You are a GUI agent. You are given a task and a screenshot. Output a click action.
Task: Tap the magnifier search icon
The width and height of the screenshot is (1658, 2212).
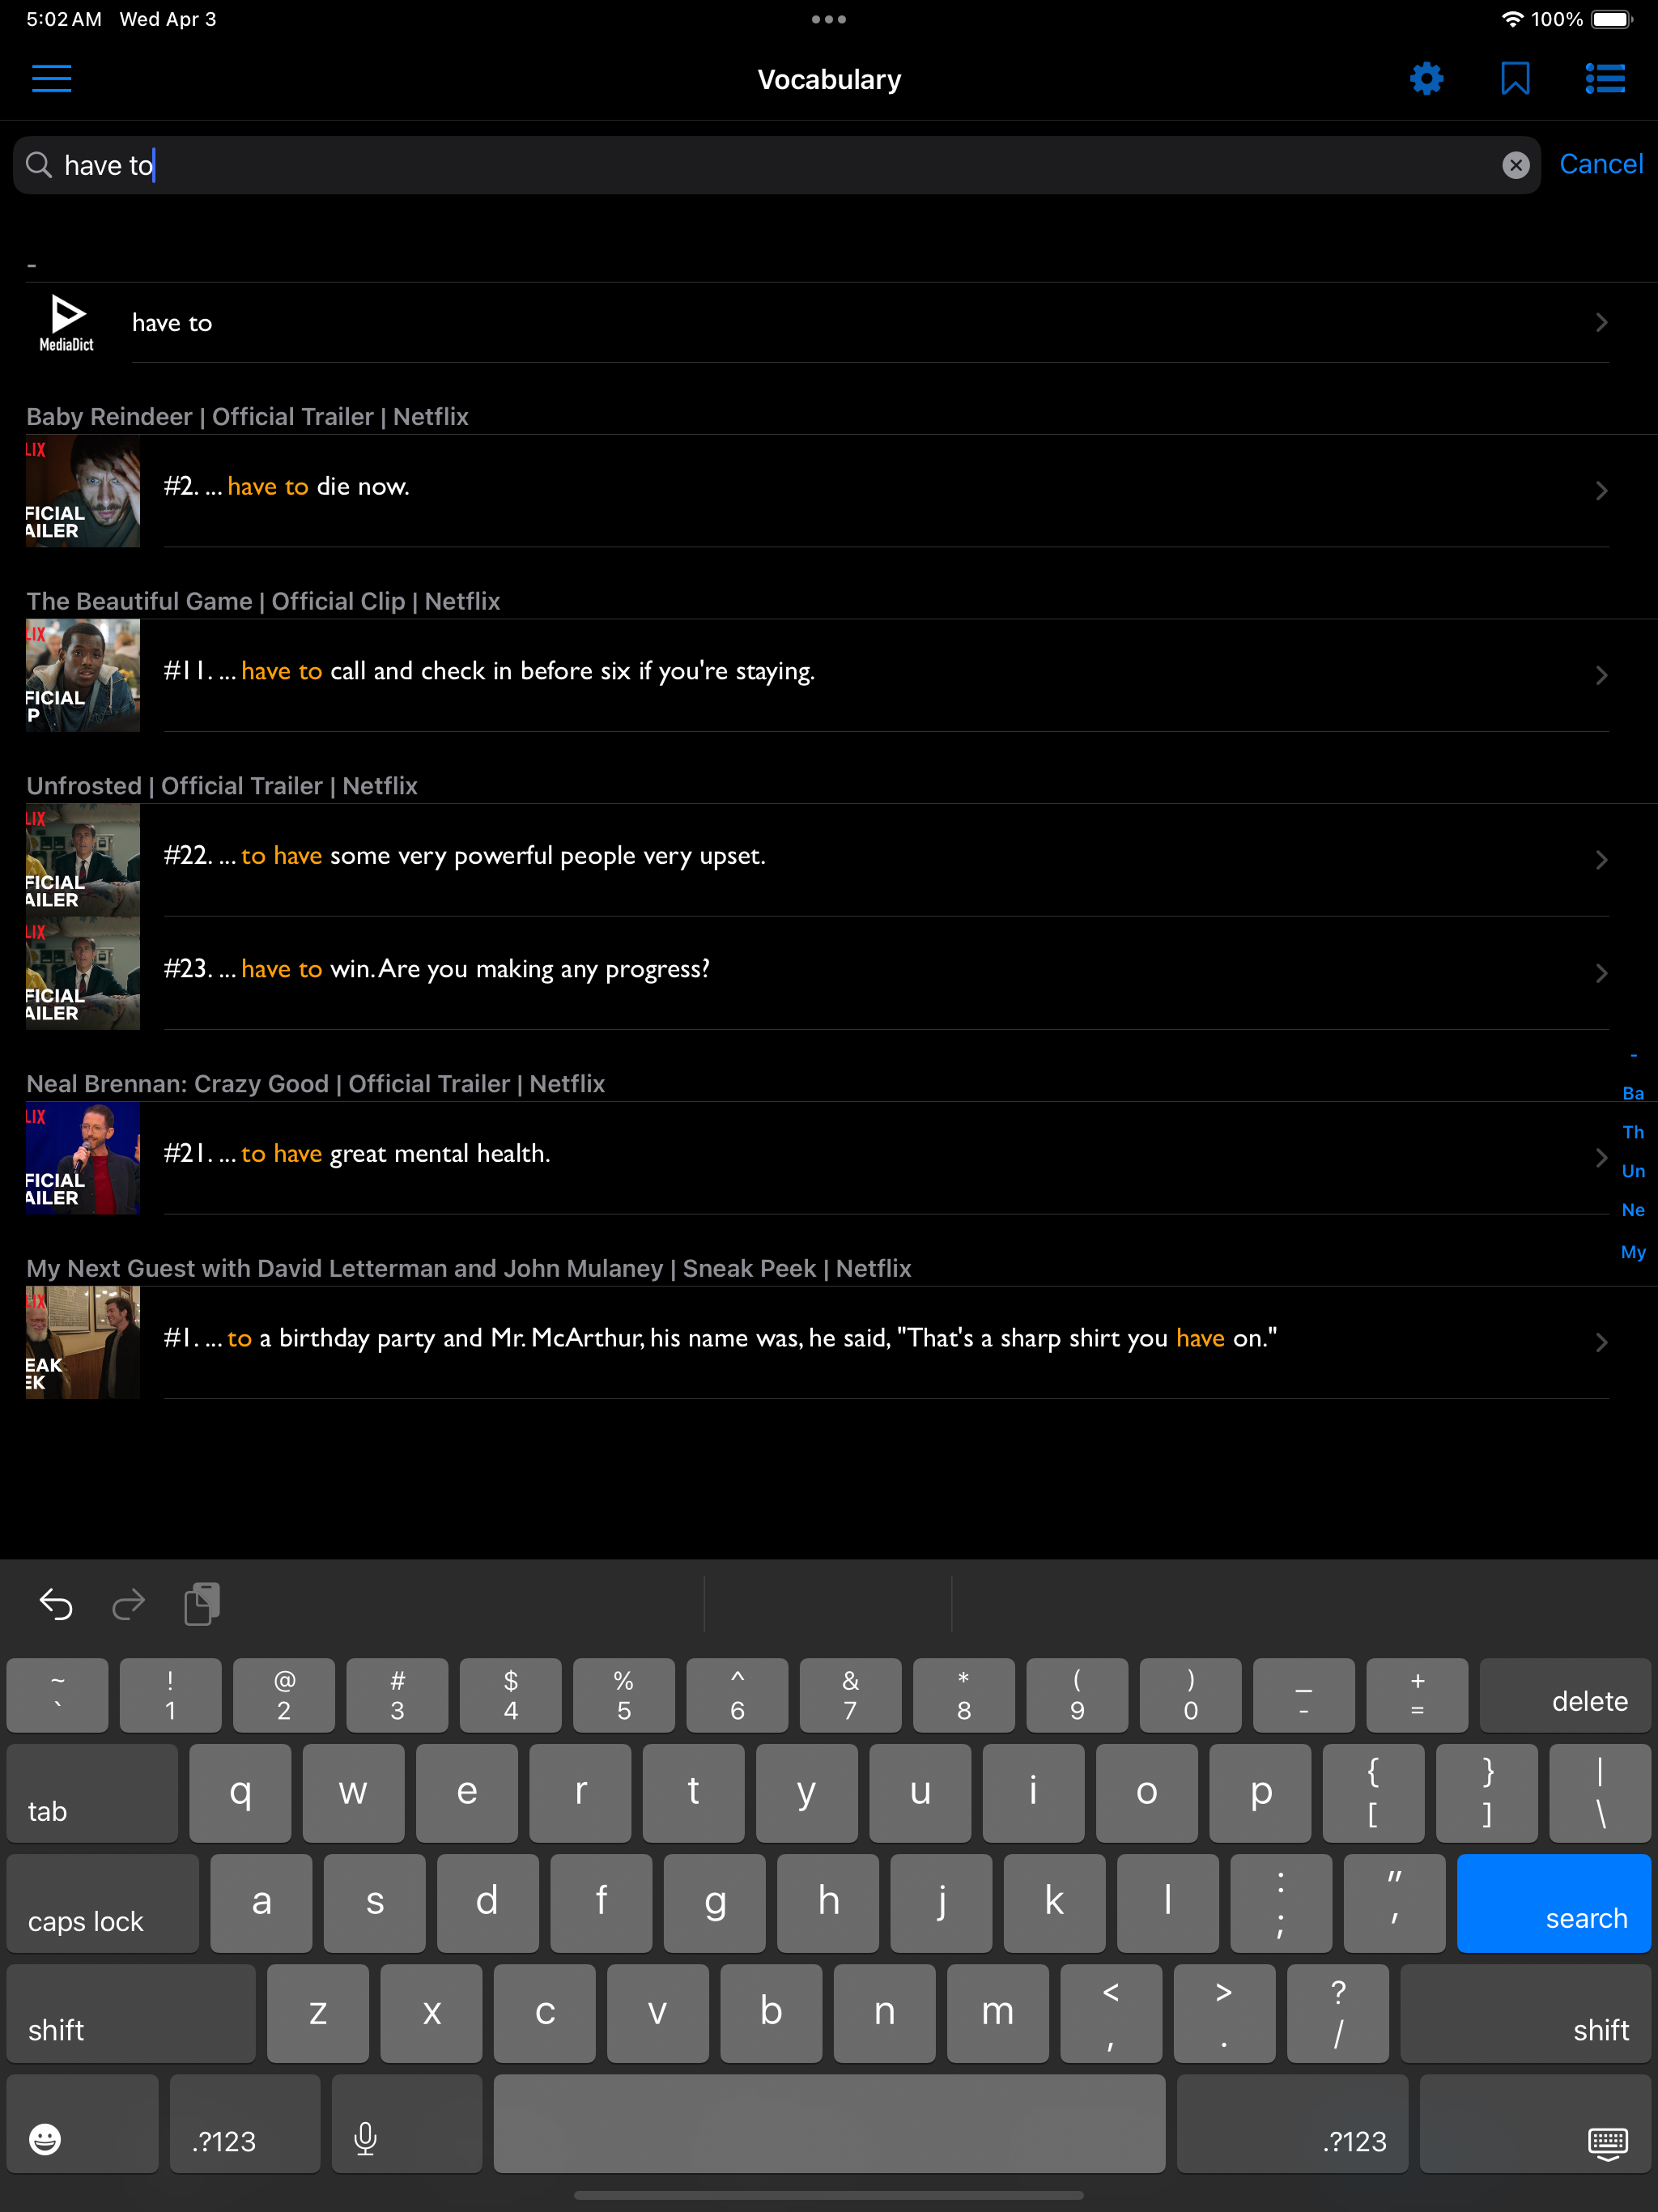[x=39, y=165]
